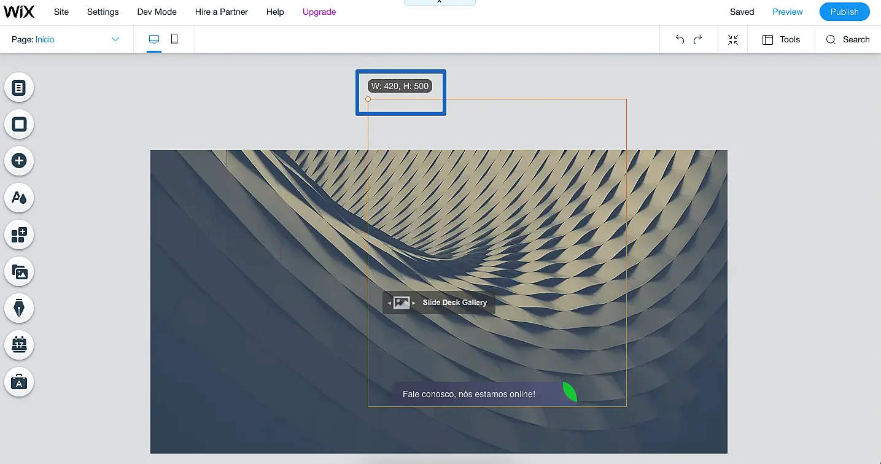
Task: Open the Dev Mode menu
Action: 157,12
